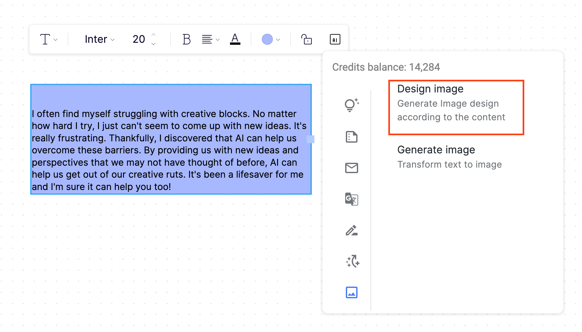Viewport: 582px width, 332px height.
Task: Select the sparkle magic AI category
Action: [353, 261]
